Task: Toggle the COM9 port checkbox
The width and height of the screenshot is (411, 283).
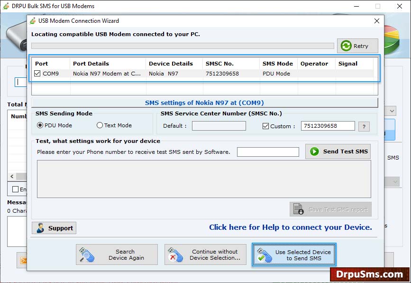Action: coord(37,74)
